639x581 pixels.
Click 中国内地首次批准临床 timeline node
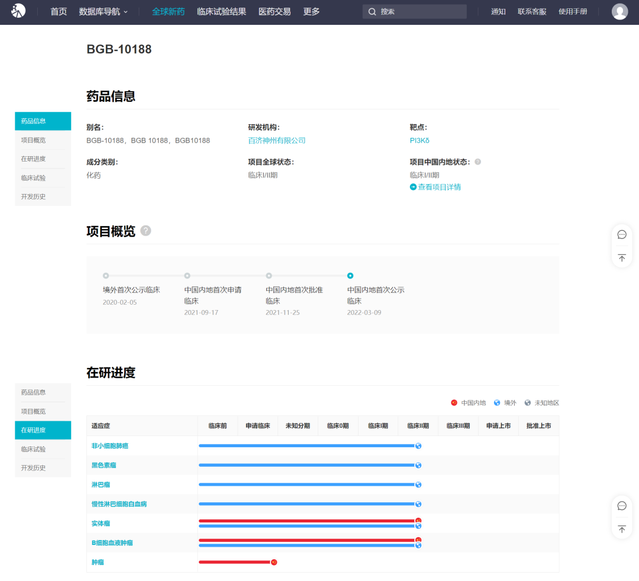click(x=269, y=276)
